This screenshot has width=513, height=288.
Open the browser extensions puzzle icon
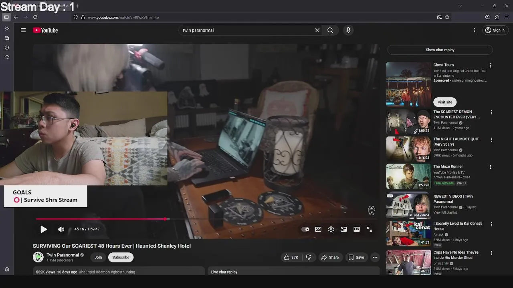(497, 17)
